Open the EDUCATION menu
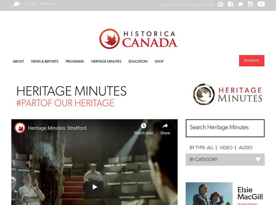Image resolution: width=276 pixels, height=205 pixels. (x=138, y=61)
